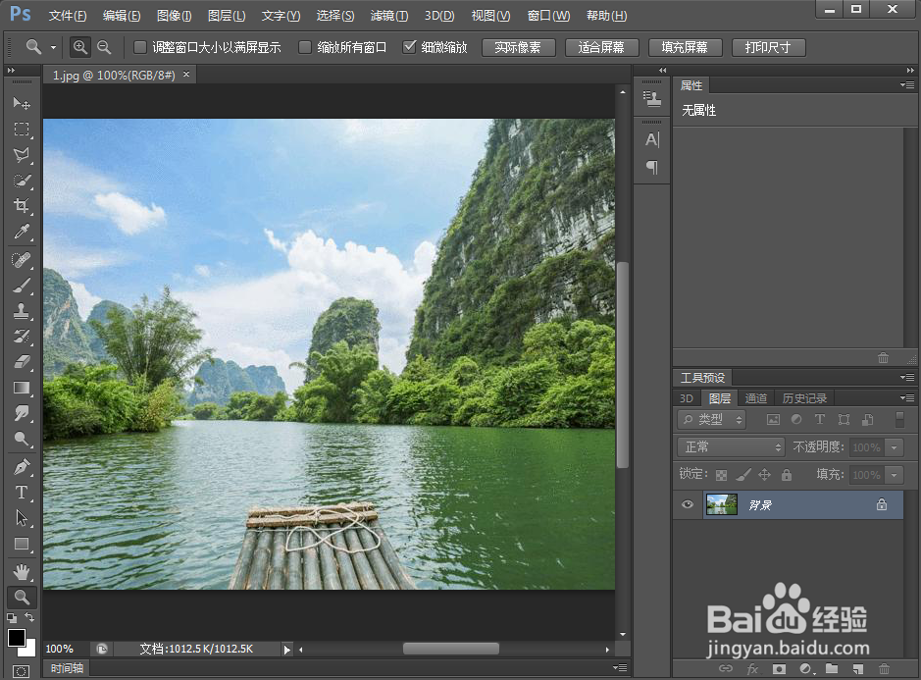The height and width of the screenshot is (680, 921).
Task: Click the 打印尺寸 button
Action: 768,46
